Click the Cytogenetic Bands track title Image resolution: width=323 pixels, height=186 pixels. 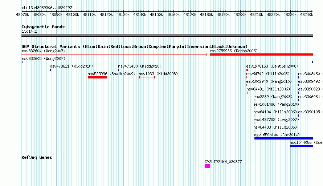43,27
